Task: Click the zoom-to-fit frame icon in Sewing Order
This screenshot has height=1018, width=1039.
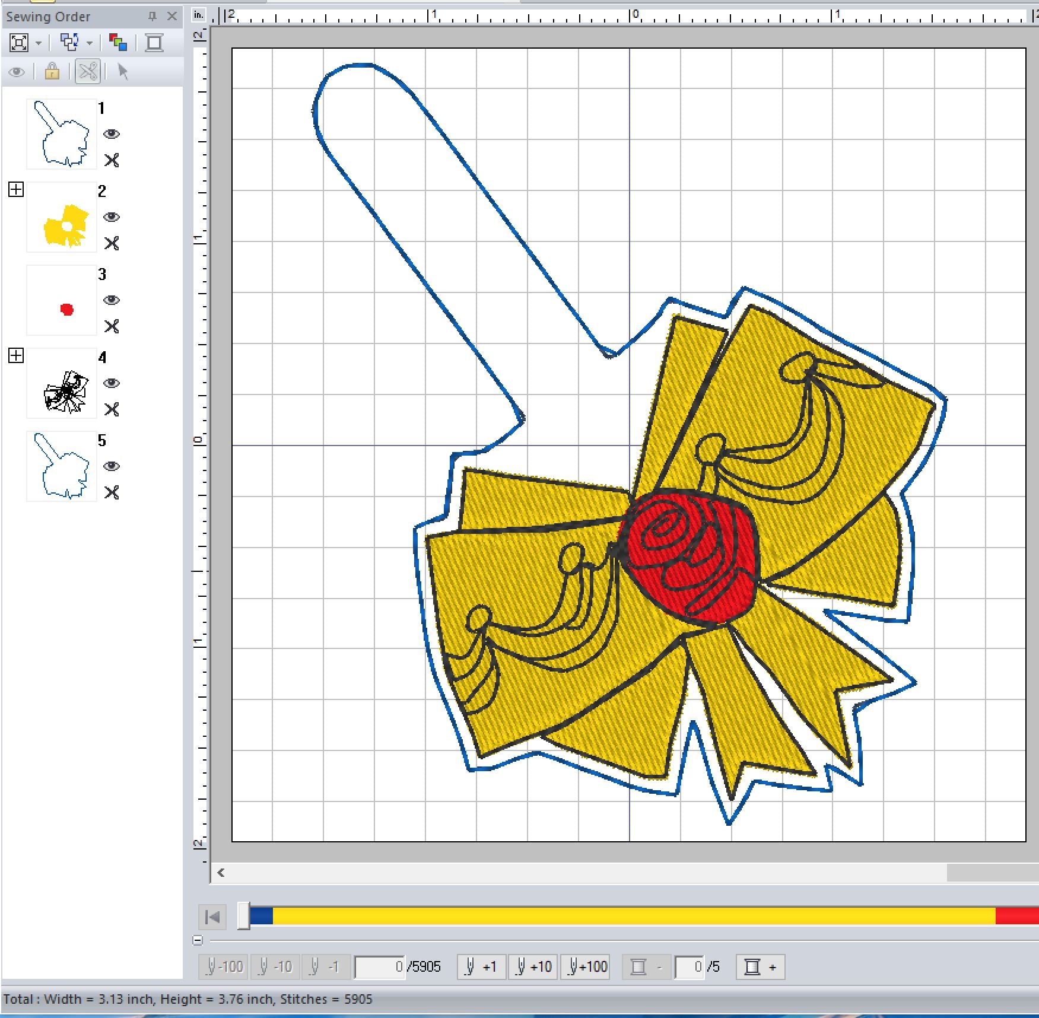Action: click(x=19, y=43)
